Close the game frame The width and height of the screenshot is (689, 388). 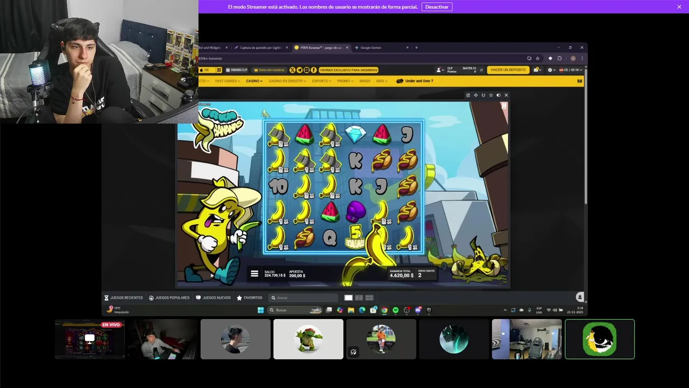(x=506, y=95)
